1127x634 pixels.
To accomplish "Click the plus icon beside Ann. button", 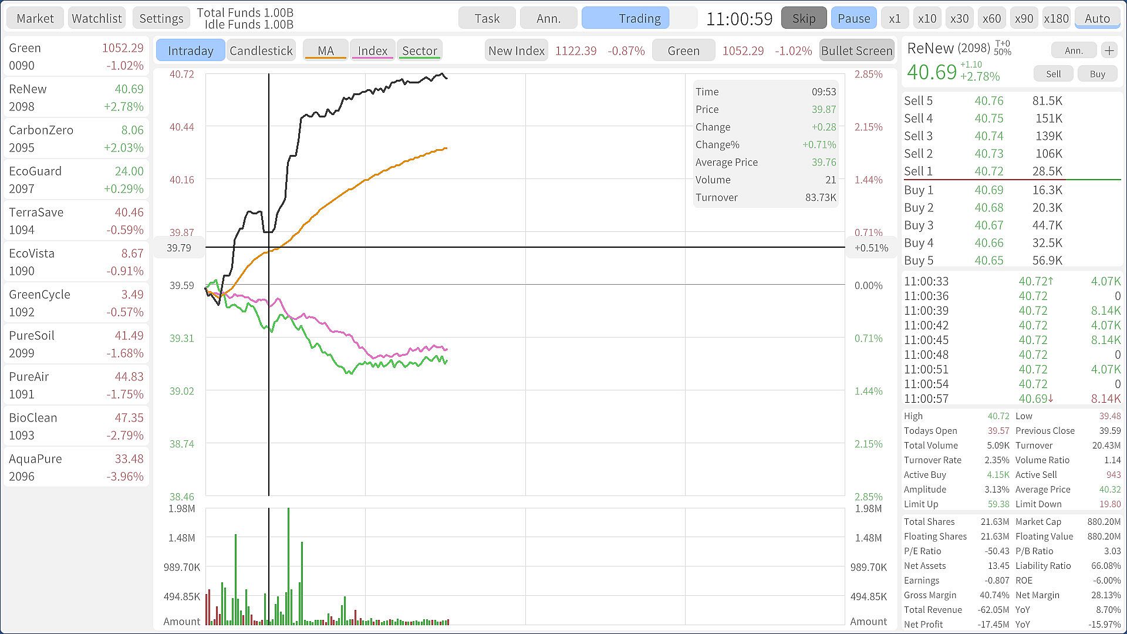I will click(x=1109, y=50).
